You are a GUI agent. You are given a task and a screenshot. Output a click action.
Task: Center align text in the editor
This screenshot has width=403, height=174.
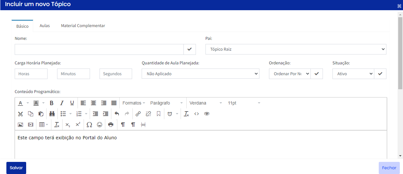pos(93,103)
